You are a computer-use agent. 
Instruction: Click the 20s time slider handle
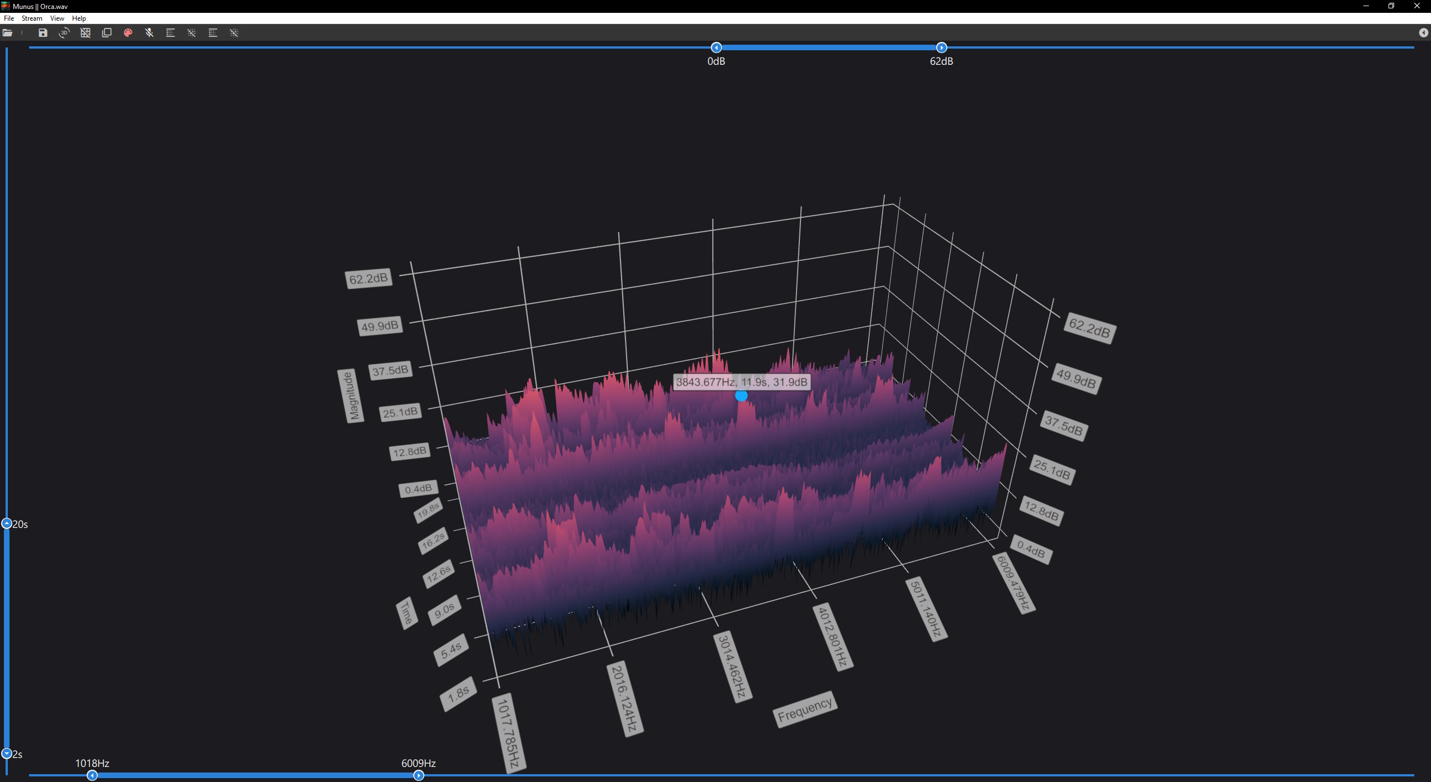[x=7, y=523]
